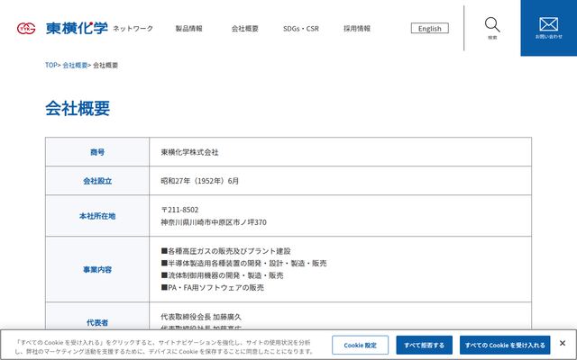Select the 事業内容 row header
The width and height of the screenshot is (577, 360).
pyautogui.click(x=97, y=270)
